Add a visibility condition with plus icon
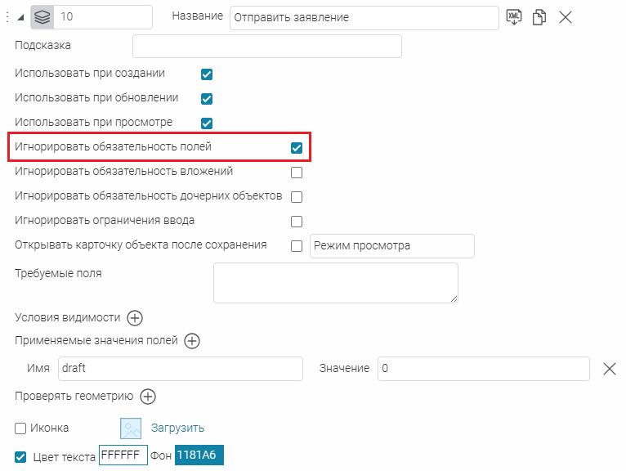 point(135,318)
